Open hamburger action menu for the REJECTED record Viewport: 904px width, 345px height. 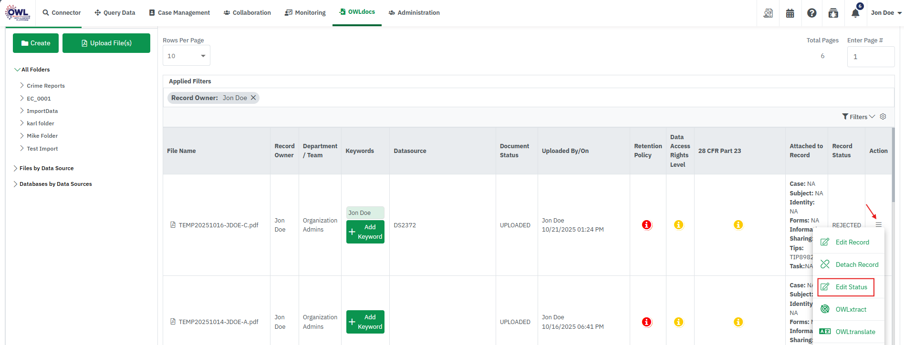pos(878,225)
